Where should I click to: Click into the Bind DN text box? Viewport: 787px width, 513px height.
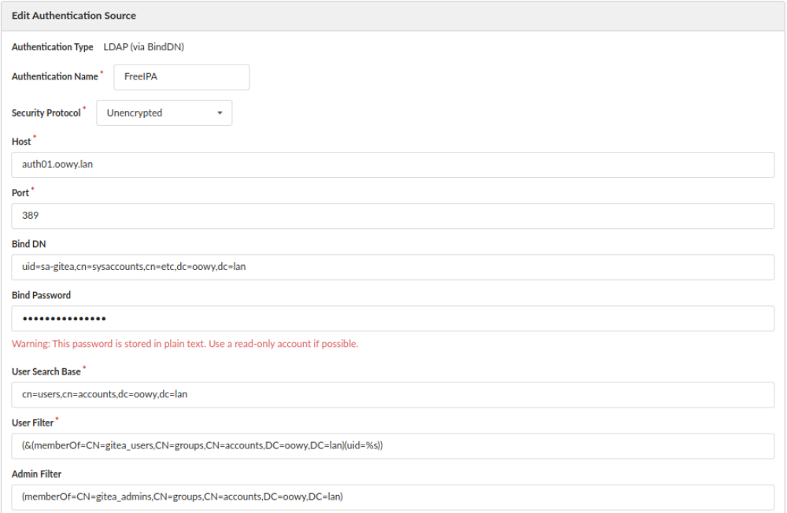[x=393, y=268]
